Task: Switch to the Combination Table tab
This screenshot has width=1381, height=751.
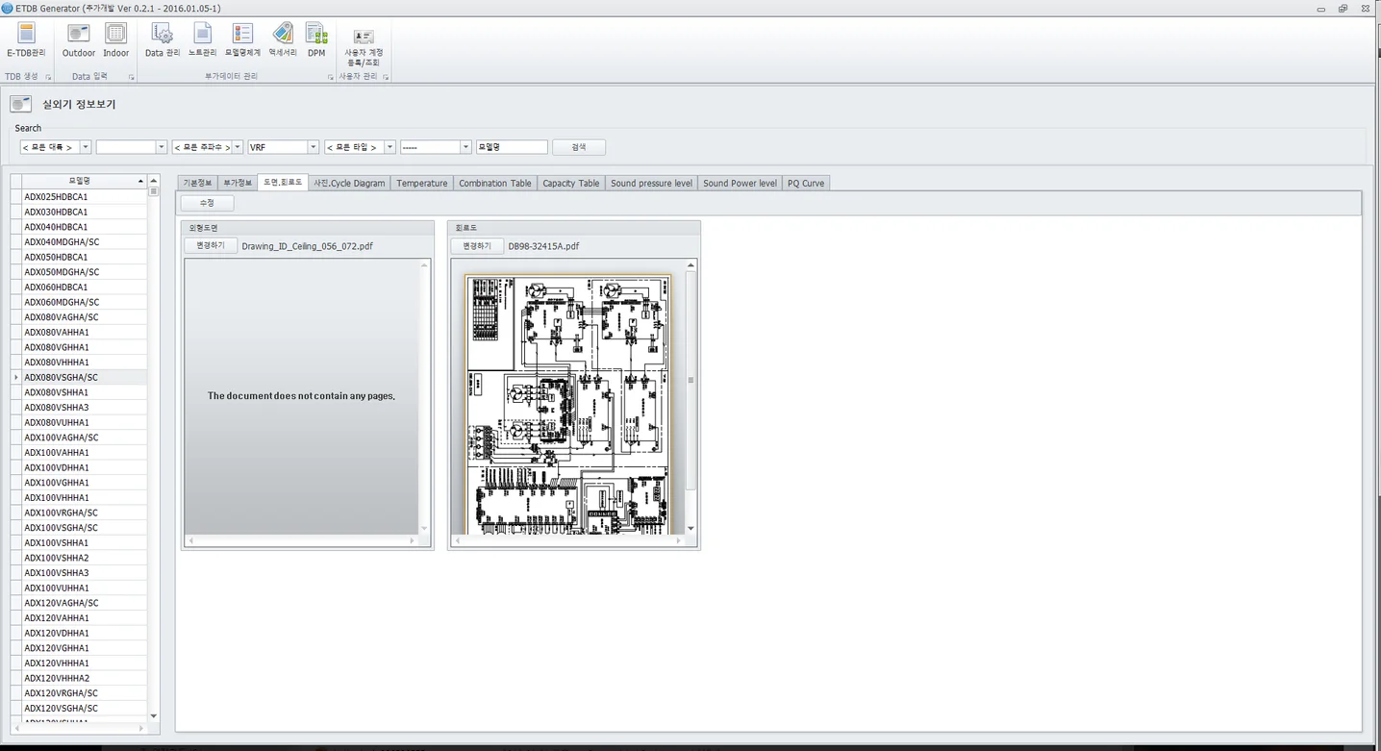Action: pos(494,183)
